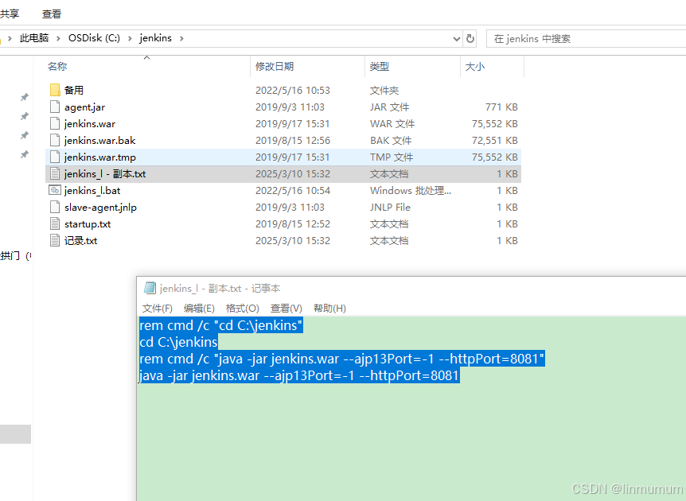This screenshot has height=501, width=686.
Task: Click the JAR 文件 type cell
Action: tap(389, 107)
